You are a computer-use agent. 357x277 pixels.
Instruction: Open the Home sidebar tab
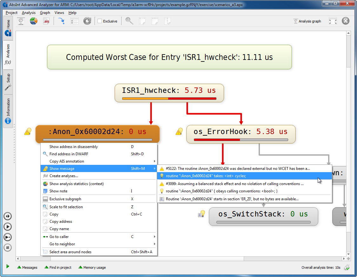tap(8, 28)
